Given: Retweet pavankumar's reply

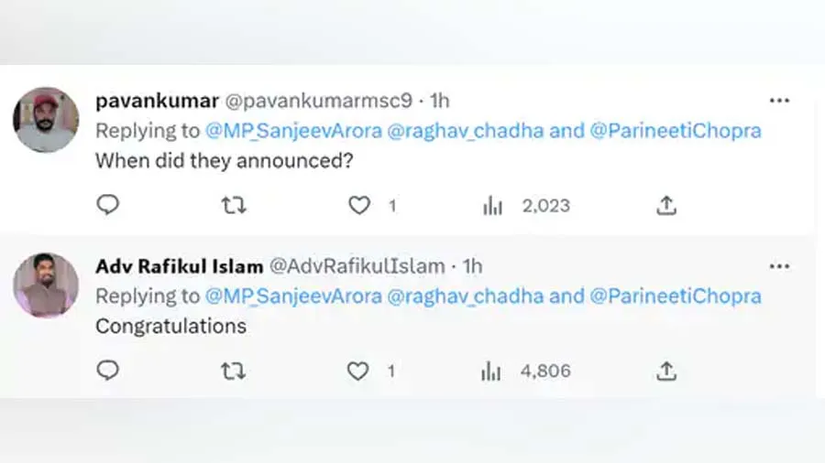Looking at the screenshot, I should click(x=234, y=205).
